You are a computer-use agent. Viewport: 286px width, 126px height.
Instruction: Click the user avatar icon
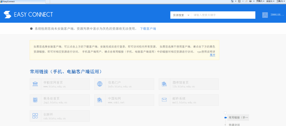(265, 15)
